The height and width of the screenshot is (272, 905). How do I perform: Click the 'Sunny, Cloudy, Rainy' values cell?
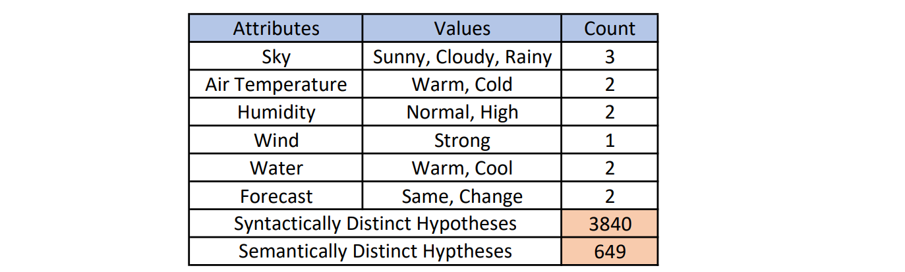[461, 57]
